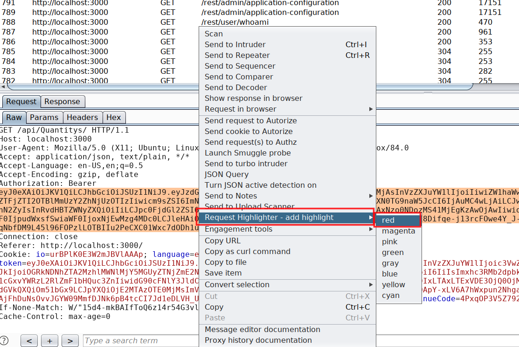519x347 pixels.
Task: Expand Send to Notes submenu
Action: (287, 196)
